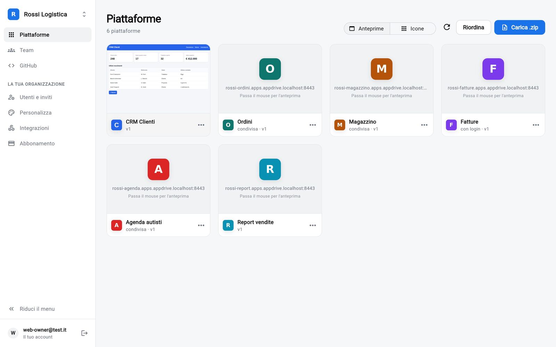This screenshot has width=556, height=347.
Task: Open the three-dot menu for Agenda autisti
Action: click(x=201, y=225)
